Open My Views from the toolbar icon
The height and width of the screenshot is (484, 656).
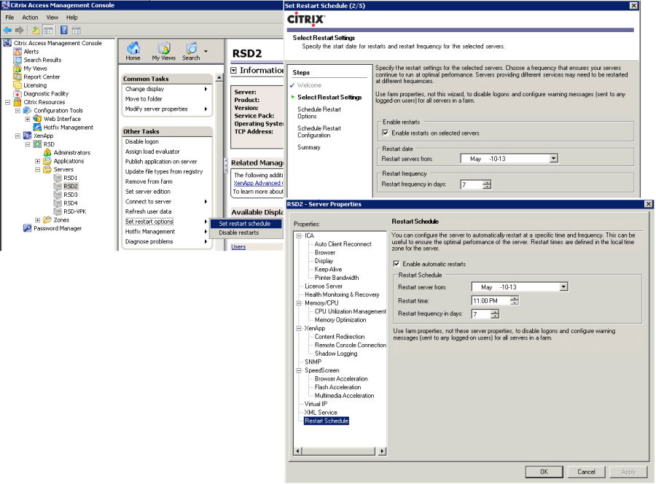[163, 49]
